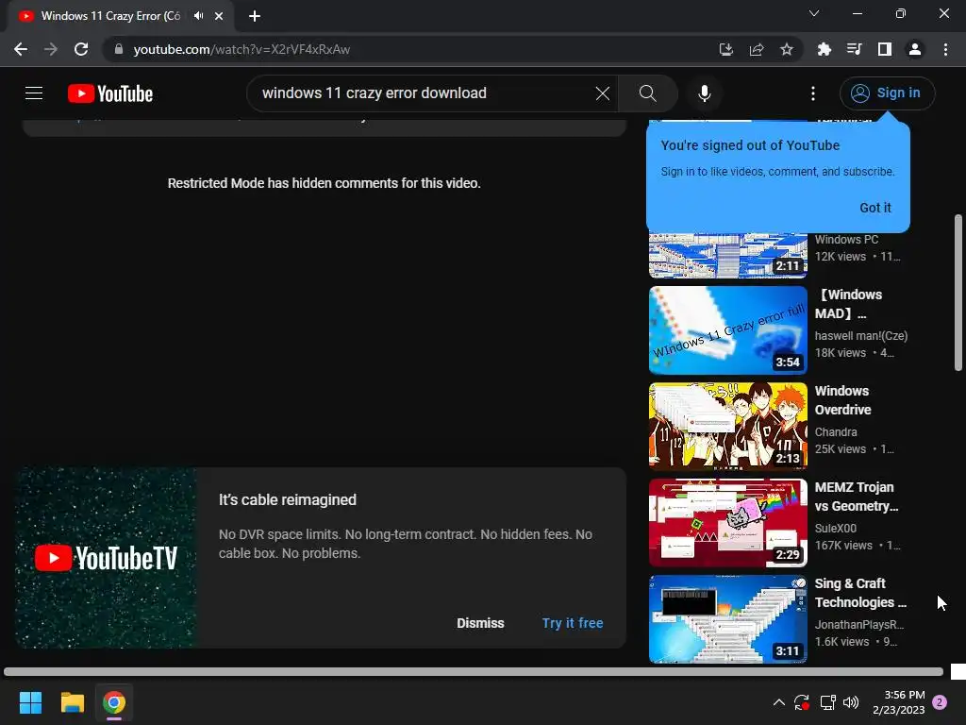Open the 【Windows MAD】 video title
966x725 pixels.
point(849,304)
